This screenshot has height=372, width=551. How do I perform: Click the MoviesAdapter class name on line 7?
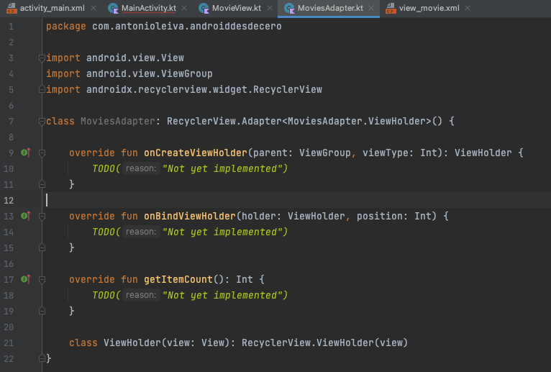click(x=118, y=122)
